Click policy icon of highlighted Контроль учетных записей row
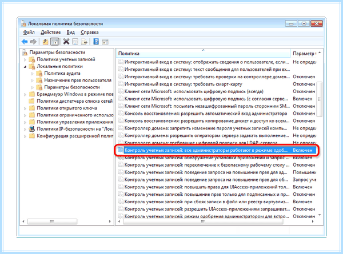Screen dimensions: 343x254 [121, 150]
